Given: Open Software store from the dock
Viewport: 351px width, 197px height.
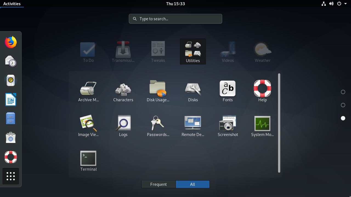Looking at the screenshot, I should 11,138.
